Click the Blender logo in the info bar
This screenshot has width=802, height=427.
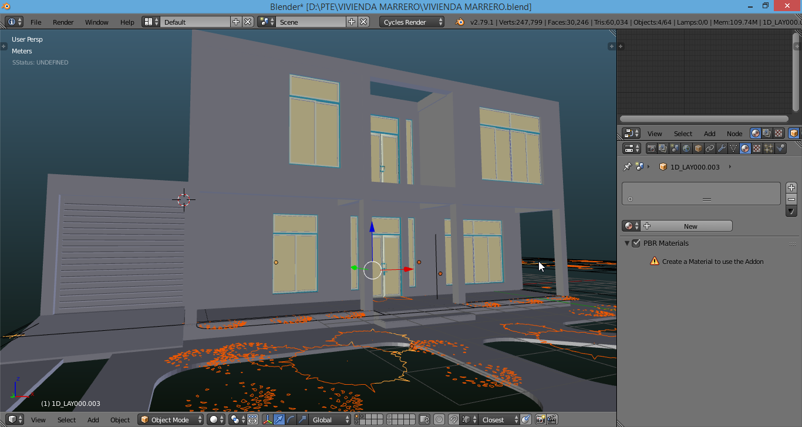[459, 22]
